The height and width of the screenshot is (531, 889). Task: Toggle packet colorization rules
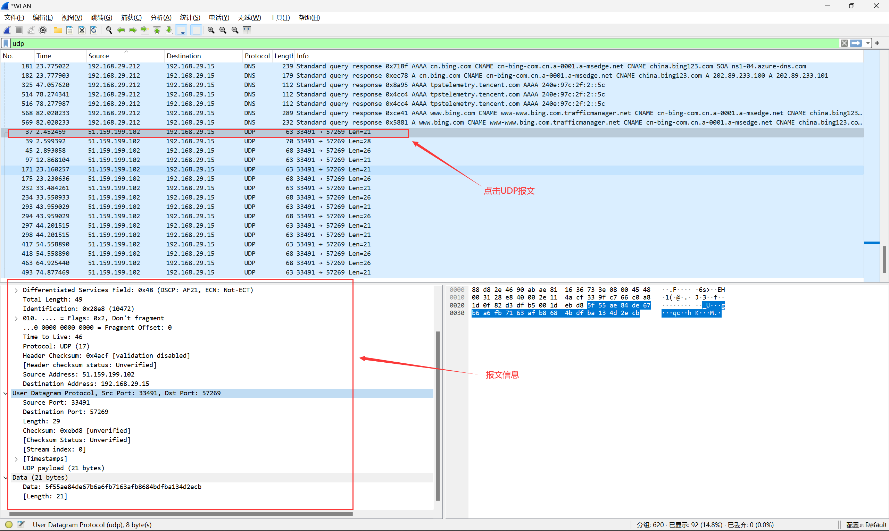tap(196, 30)
